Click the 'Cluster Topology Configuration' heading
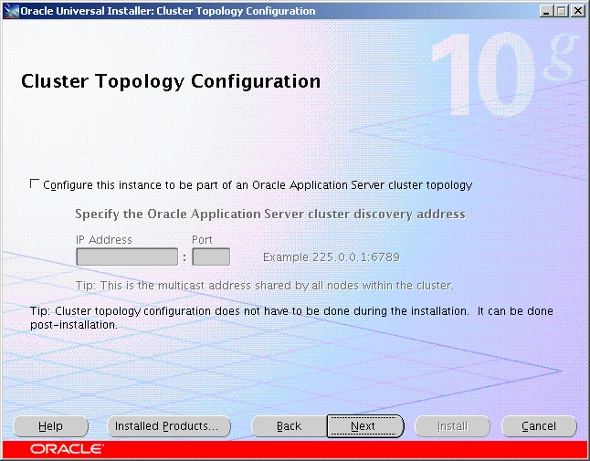The width and height of the screenshot is (590, 461). 171,81
